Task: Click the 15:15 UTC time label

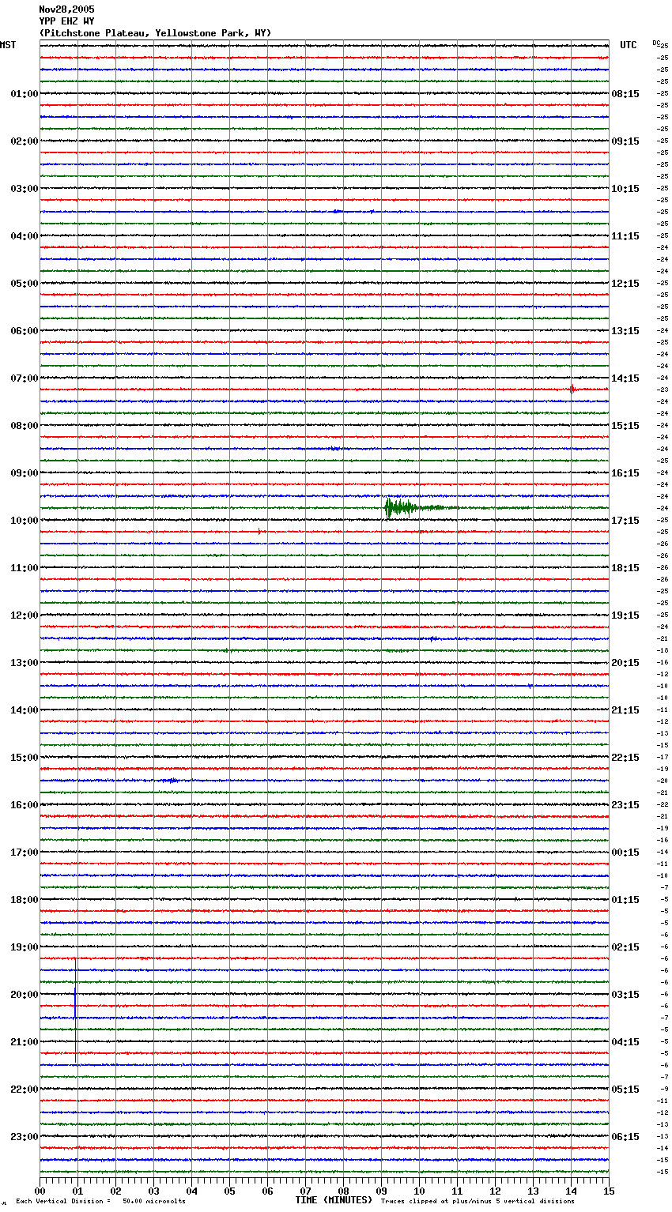Action: point(625,426)
